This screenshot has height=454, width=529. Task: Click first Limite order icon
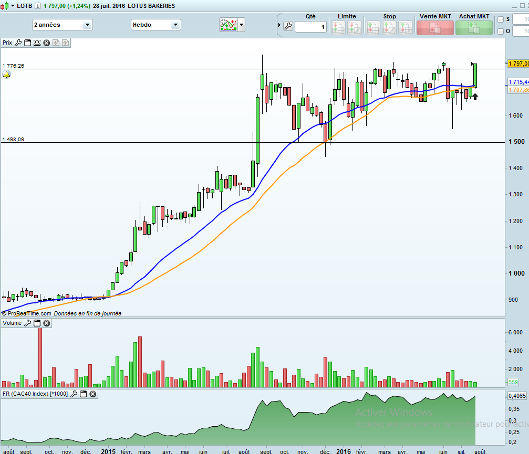coord(338,28)
